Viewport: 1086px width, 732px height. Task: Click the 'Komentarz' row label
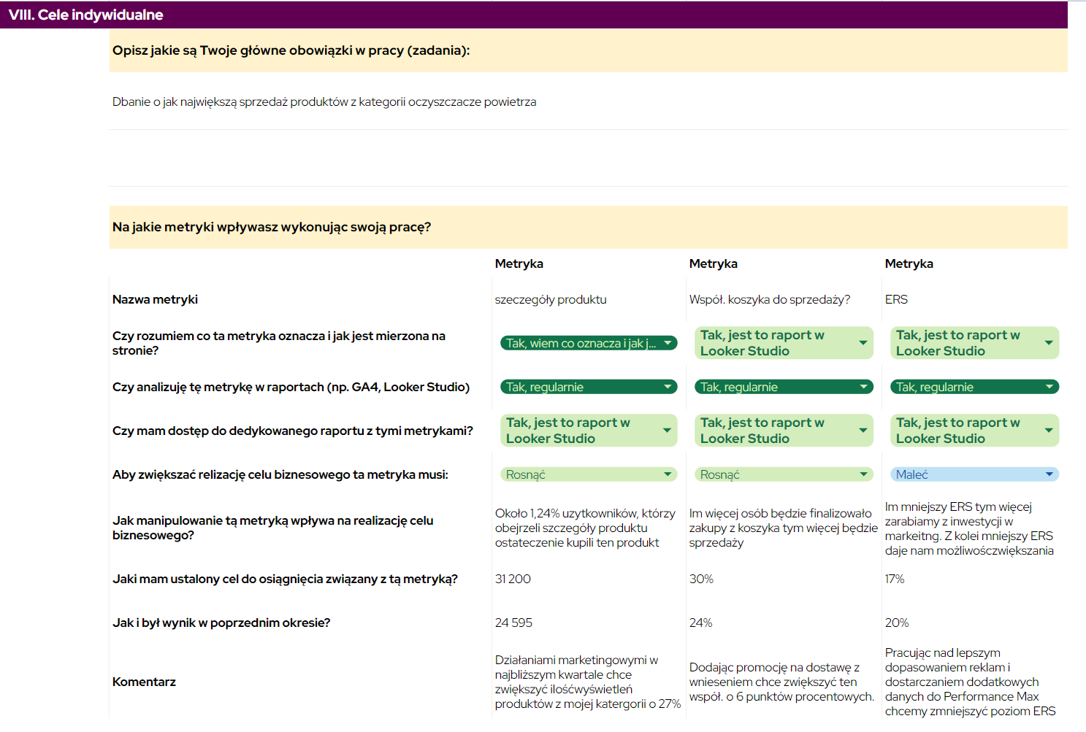coord(144,682)
